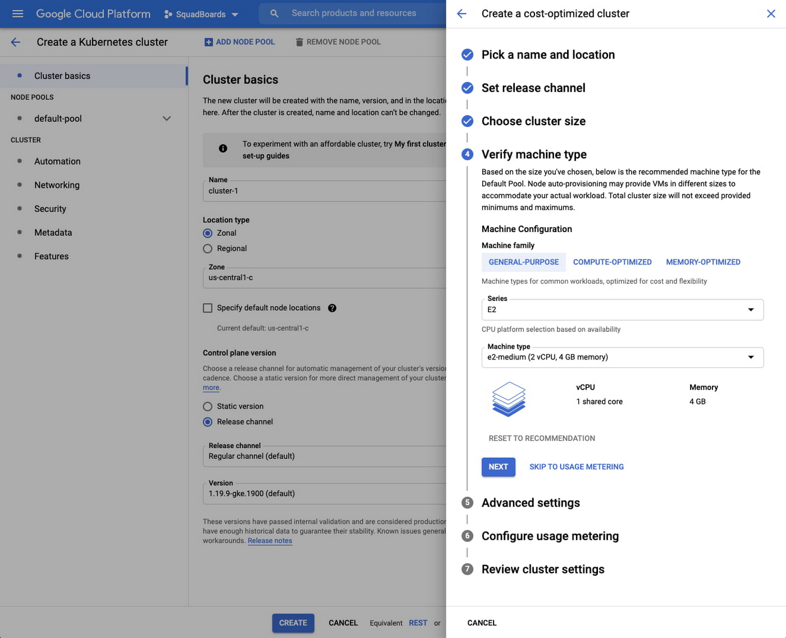The width and height of the screenshot is (786, 638).
Task: Choose Release channel radio option
Action: (208, 422)
